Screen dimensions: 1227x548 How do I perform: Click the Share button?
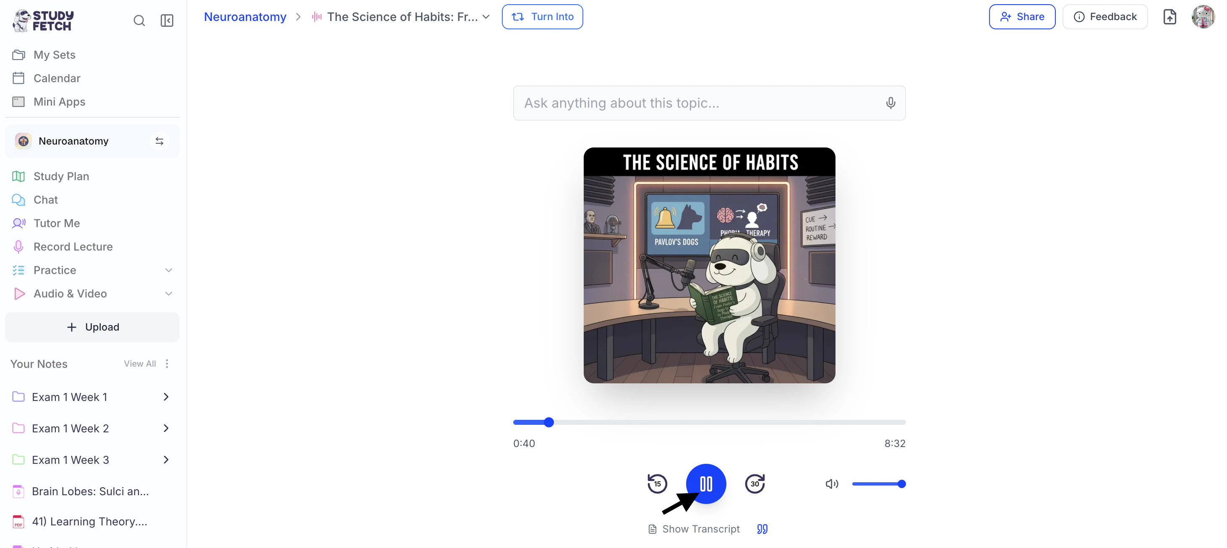1022,17
